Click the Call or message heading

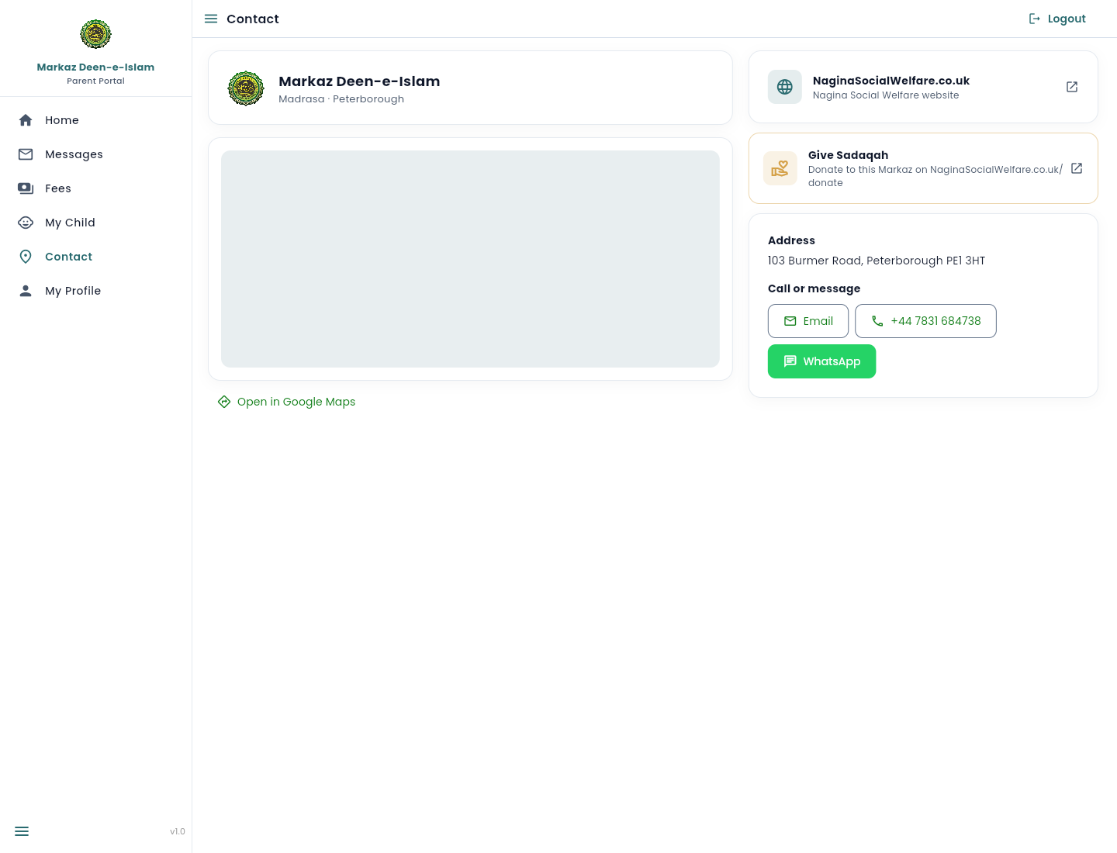tap(814, 288)
